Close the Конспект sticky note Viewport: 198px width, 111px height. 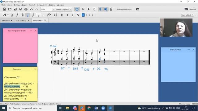point(35,69)
